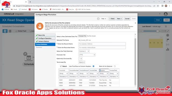Image resolution: width=172 pixels, height=96 pixels.
Task: Switch to pseudo/list view icon
Action: (10, 31)
